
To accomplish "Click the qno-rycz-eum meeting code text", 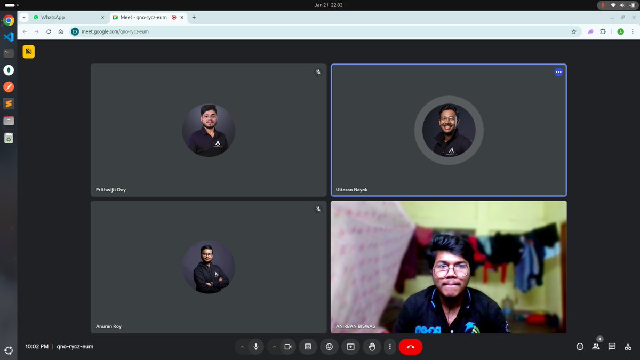I will [x=75, y=347].
